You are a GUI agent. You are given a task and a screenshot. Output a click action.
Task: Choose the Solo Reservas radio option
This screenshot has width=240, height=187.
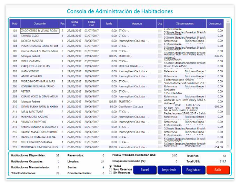(x=110, y=169)
